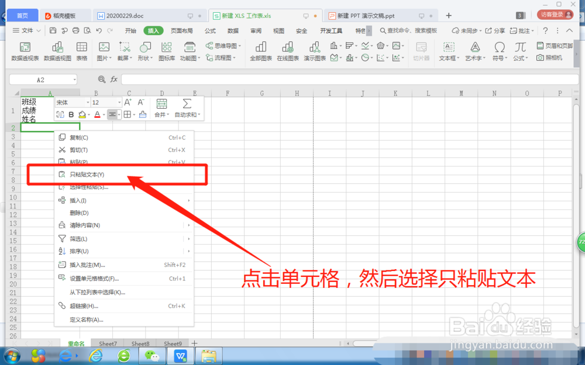
Task: Switch to the 开始 ribbon tab
Action: pos(130,30)
